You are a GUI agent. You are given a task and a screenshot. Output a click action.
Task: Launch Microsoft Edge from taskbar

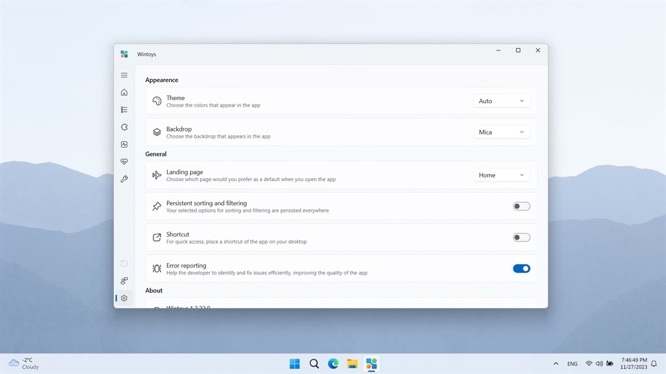pos(333,364)
